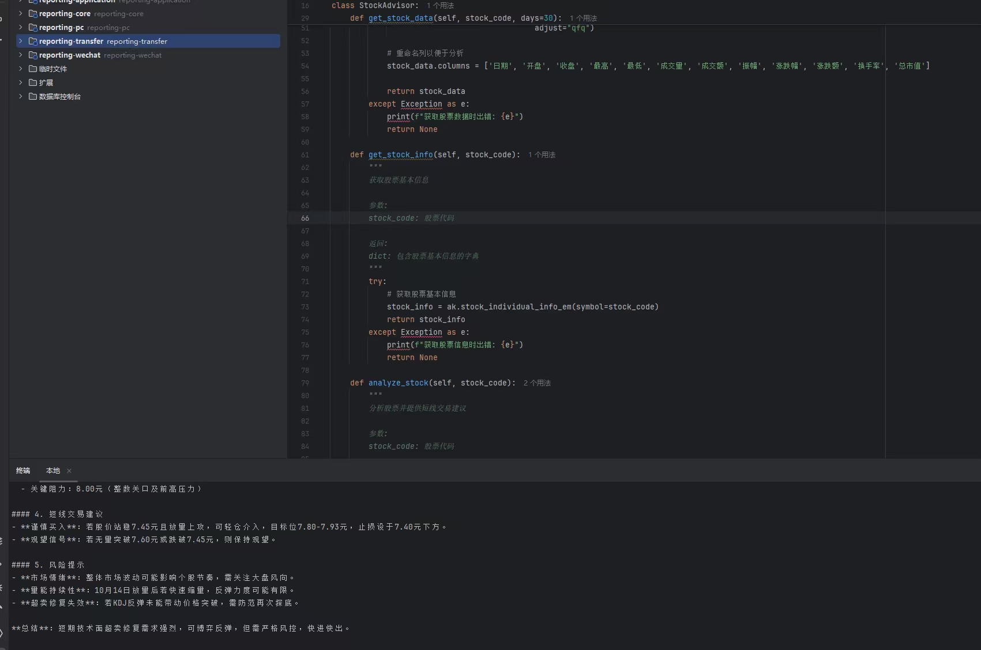Expand the reporting-wechat module node
The image size is (981, 650).
[21, 55]
